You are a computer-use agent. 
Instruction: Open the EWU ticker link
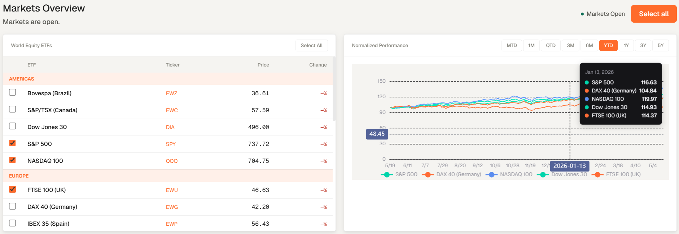(x=172, y=190)
